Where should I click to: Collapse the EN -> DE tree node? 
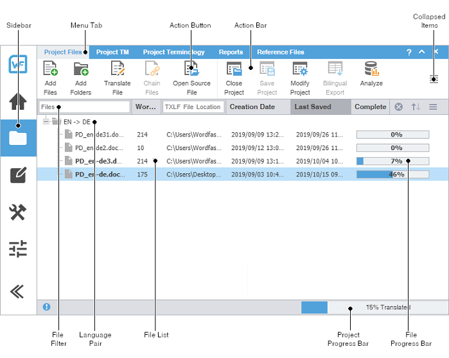click(46, 121)
